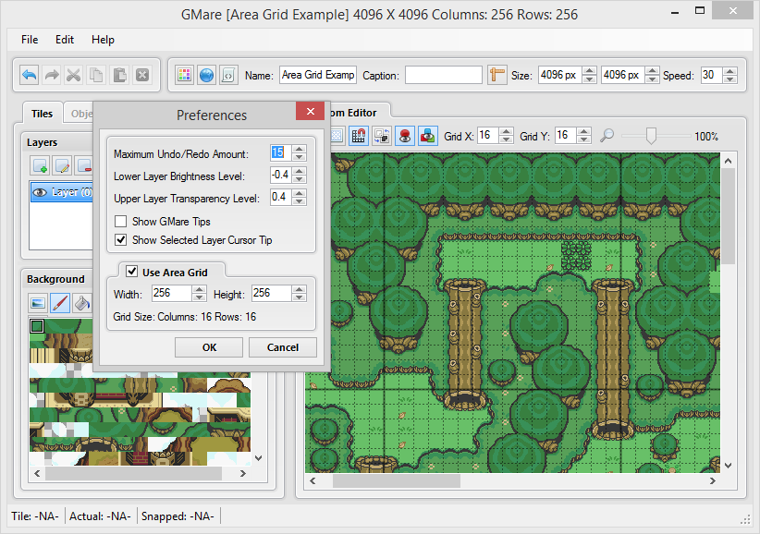Click the tileset panel scroll right arrow
Viewport: 760px width, 534px height.
click(x=243, y=473)
